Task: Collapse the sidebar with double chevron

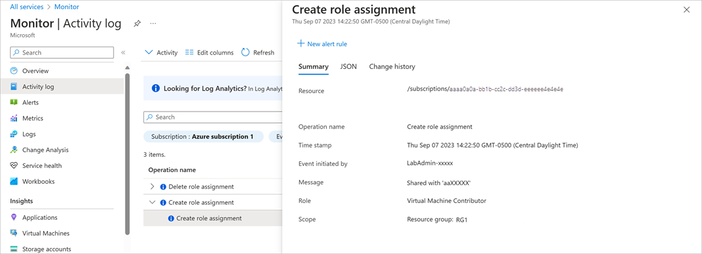Action: (x=123, y=53)
